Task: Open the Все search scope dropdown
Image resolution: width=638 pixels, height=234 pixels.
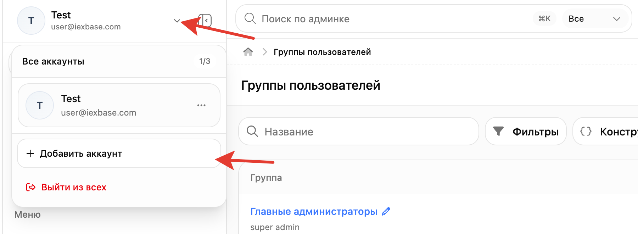Action: tap(594, 19)
